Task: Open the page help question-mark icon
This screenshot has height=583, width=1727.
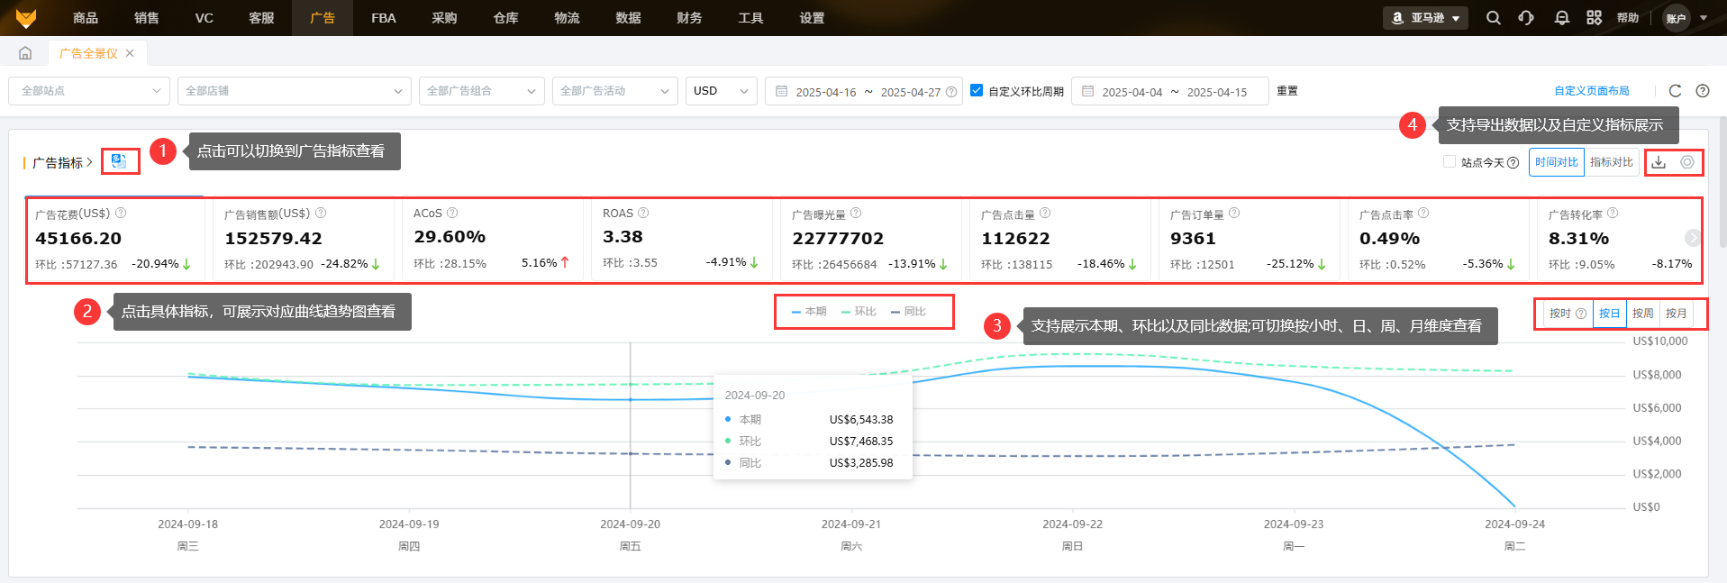Action: point(1703,91)
